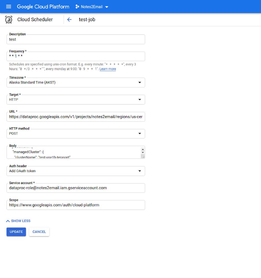
Task: Open the Learn more link about cron schedules
Action: [108, 69]
